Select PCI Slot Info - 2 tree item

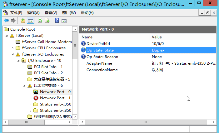pyautogui.click(x=48, y=73)
